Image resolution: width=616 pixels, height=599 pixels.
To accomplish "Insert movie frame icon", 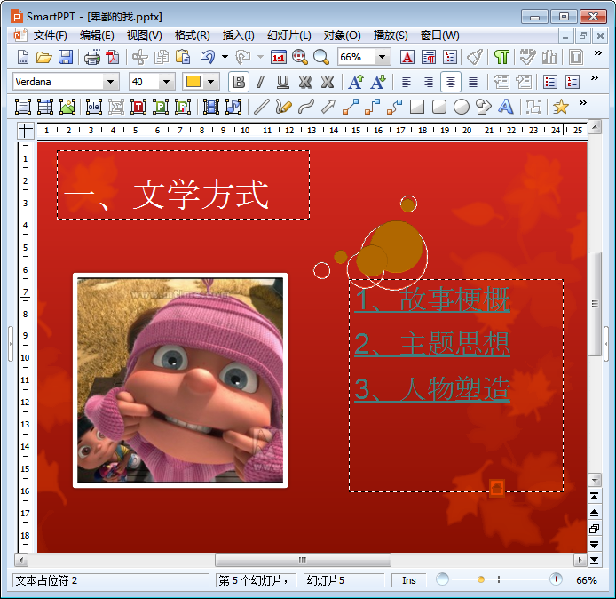I will pyautogui.click(x=211, y=107).
